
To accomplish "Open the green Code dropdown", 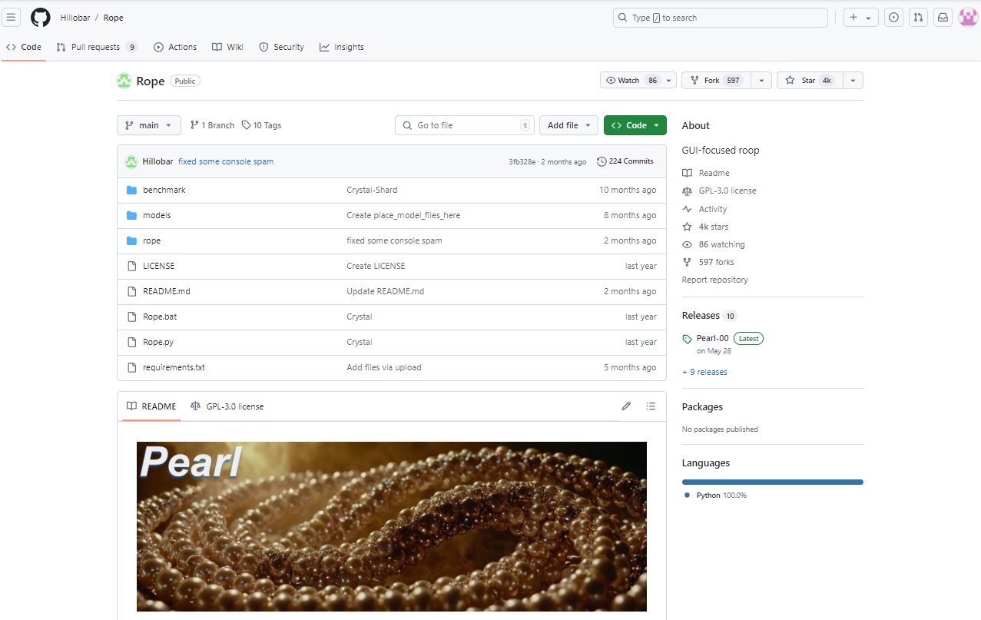I will (x=635, y=125).
